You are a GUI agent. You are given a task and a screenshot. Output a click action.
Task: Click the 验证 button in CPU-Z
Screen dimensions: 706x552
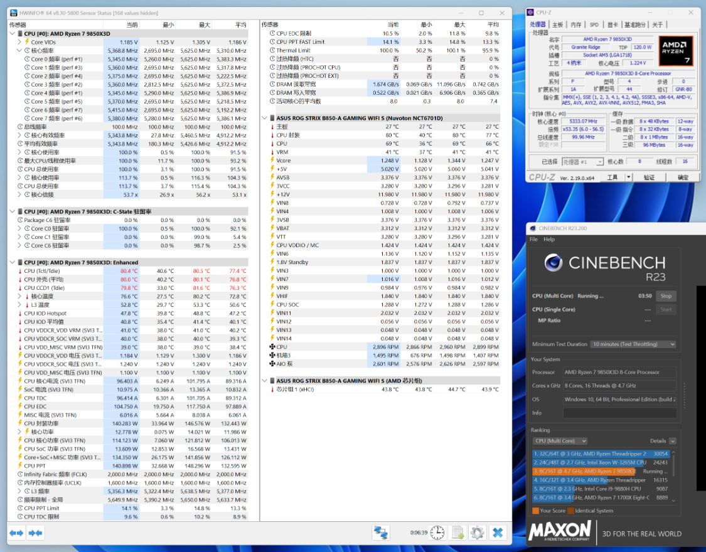[x=649, y=178]
